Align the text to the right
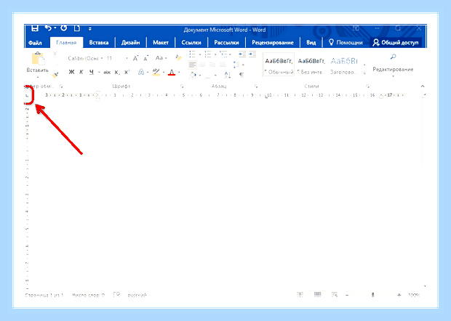This screenshot has height=321, width=451. [212, 65]
